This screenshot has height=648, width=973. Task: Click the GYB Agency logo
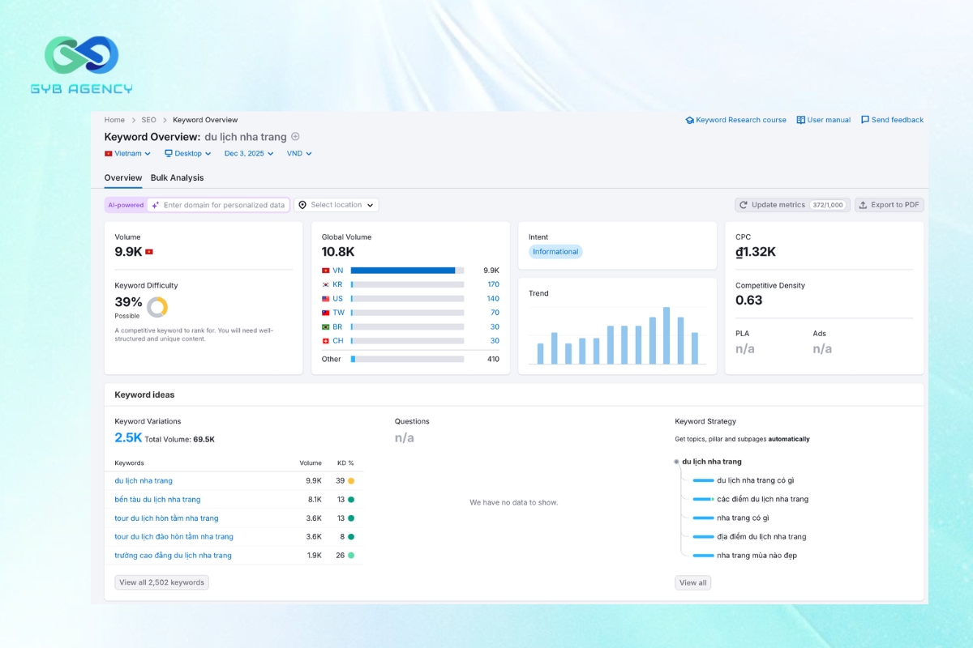point(81,65)
